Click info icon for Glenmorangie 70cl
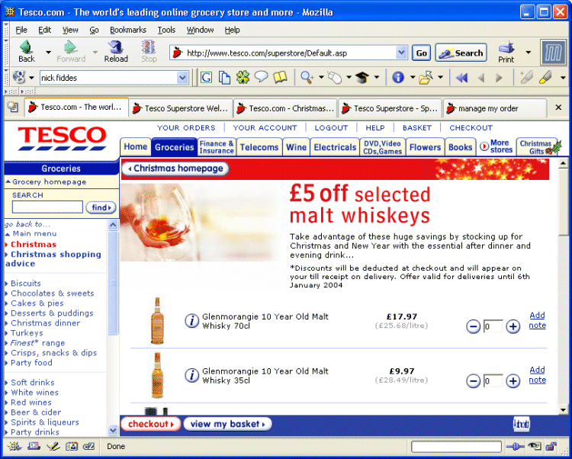 191,321
